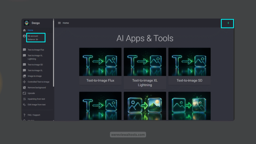Select Text-to-image SD in the sidebar
This screenshot has height=144, width=256.
pos(35,65)
